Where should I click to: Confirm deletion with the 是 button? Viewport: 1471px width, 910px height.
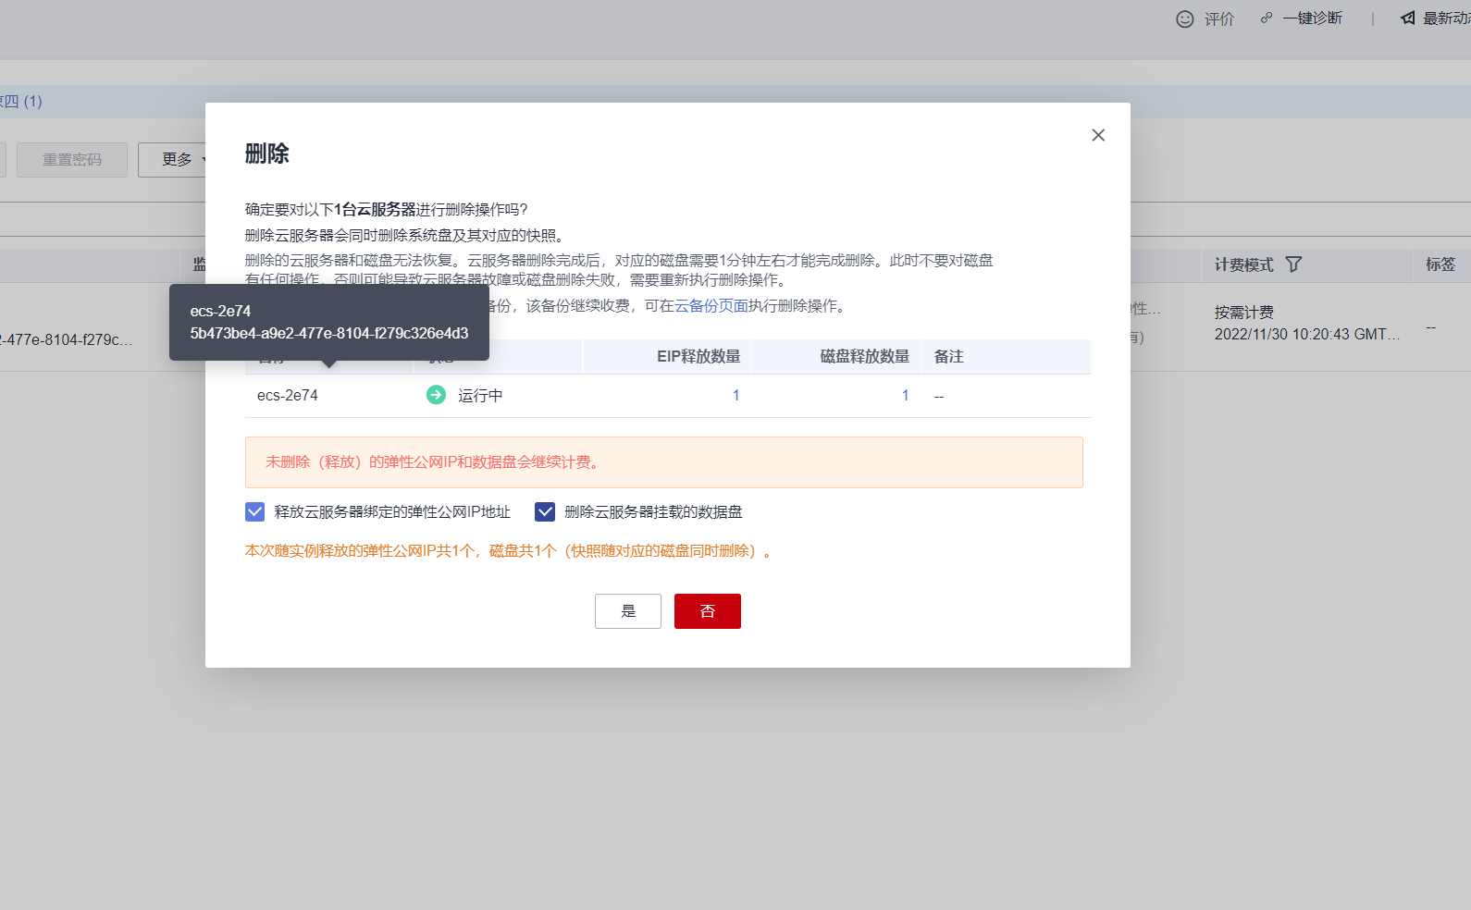click(x=628, y=611)
